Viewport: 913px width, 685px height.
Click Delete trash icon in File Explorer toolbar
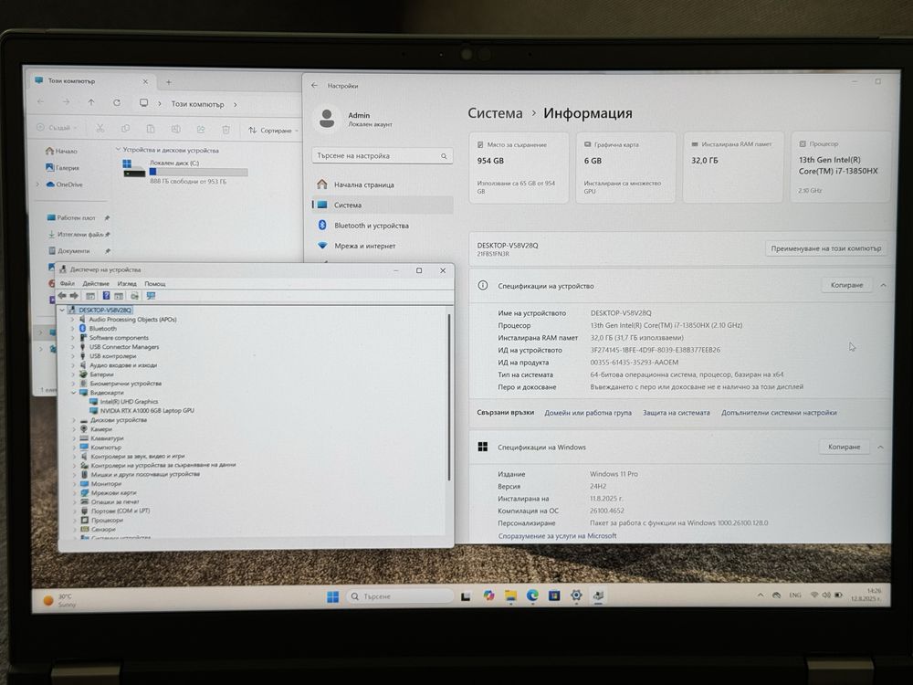(x=226, y=130)
